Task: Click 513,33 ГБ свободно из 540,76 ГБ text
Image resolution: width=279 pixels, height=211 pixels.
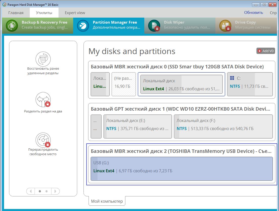Action: pyautogui.click(x=222, y=129)
